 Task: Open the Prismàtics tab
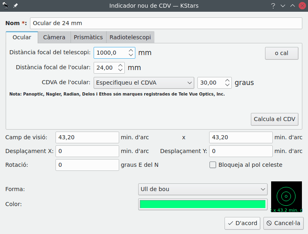(88, 37)
